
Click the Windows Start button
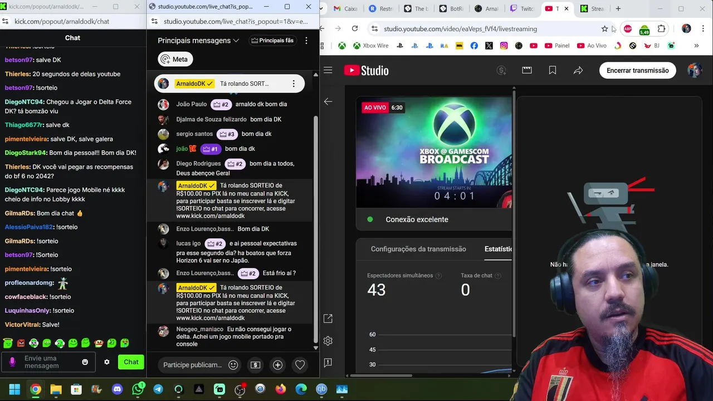[14, 389]
